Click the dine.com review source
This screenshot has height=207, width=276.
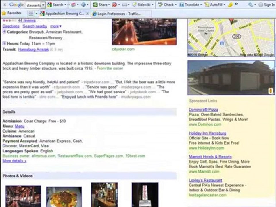47,97
